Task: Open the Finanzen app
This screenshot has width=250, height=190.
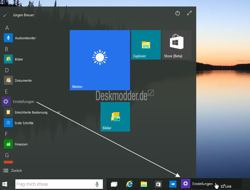Action: [16, 144]
